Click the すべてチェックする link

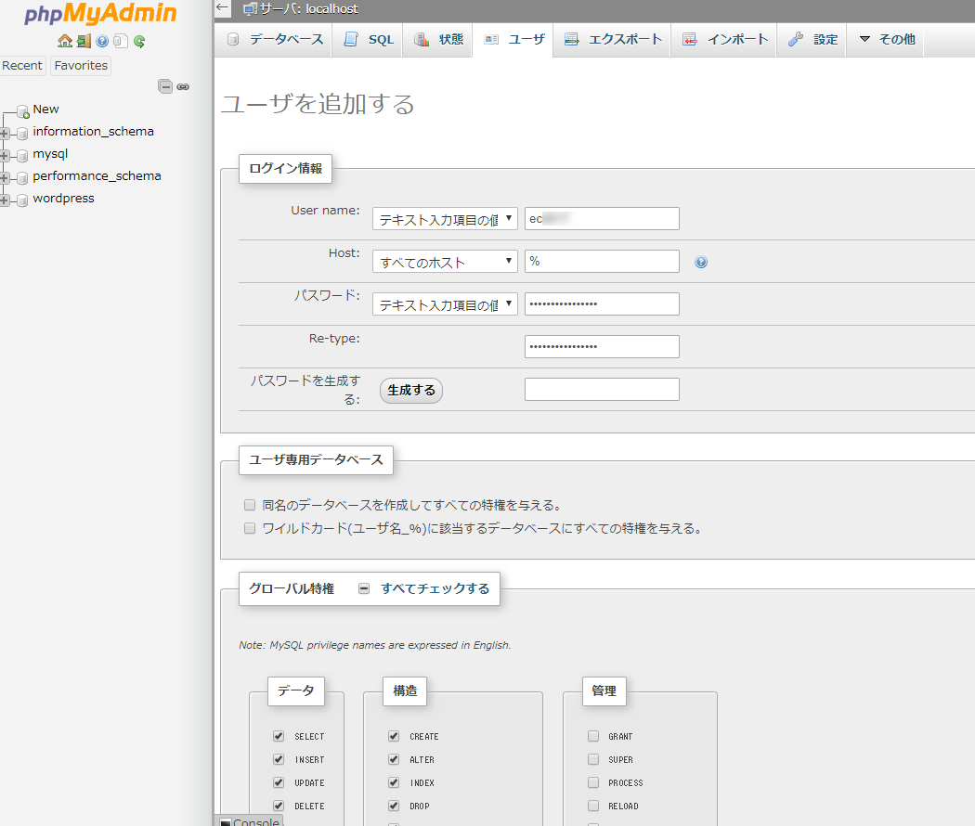click(x=435, y=588)
